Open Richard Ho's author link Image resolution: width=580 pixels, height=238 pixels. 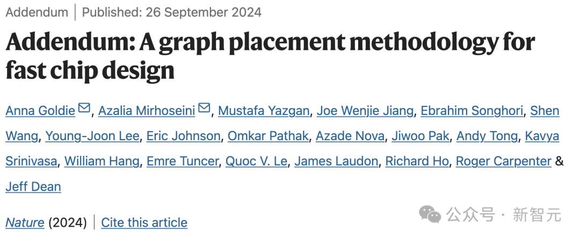pyautogui.click(x=417, y=161)
